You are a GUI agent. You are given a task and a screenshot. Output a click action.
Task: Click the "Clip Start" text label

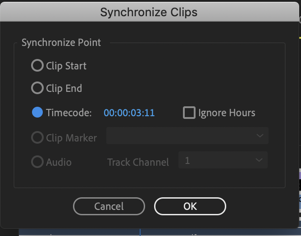(x=66, y=66)
